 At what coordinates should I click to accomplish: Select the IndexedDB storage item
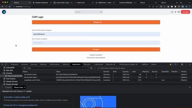[x=10, y=67]
